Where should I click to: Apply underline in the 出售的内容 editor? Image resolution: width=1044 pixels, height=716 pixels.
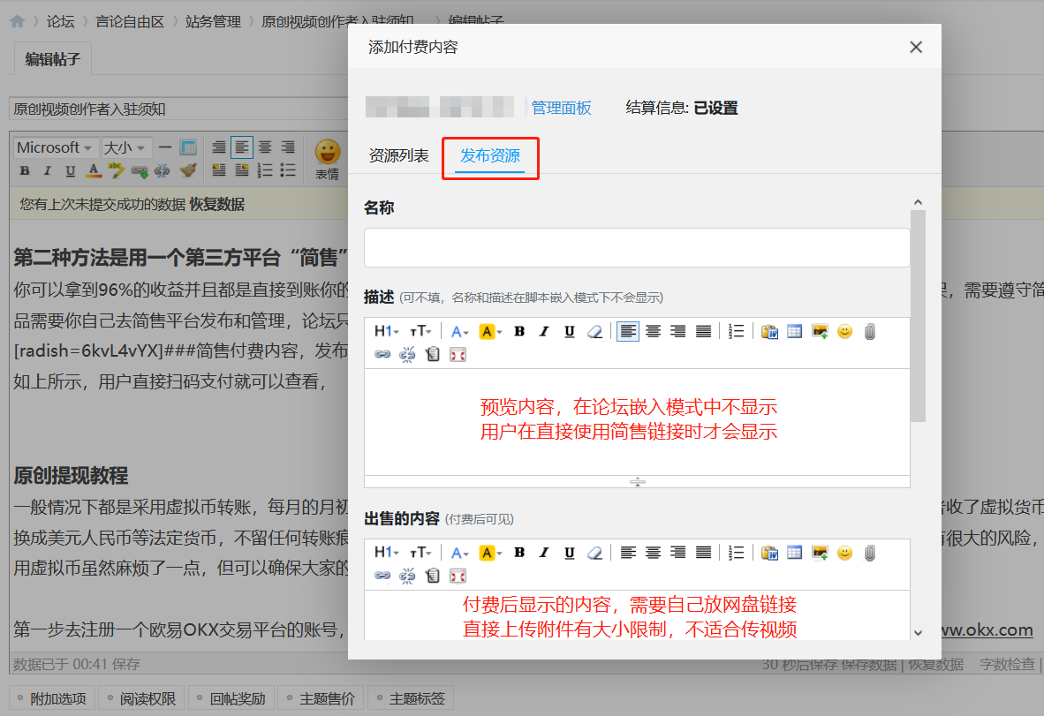(570, 553)
